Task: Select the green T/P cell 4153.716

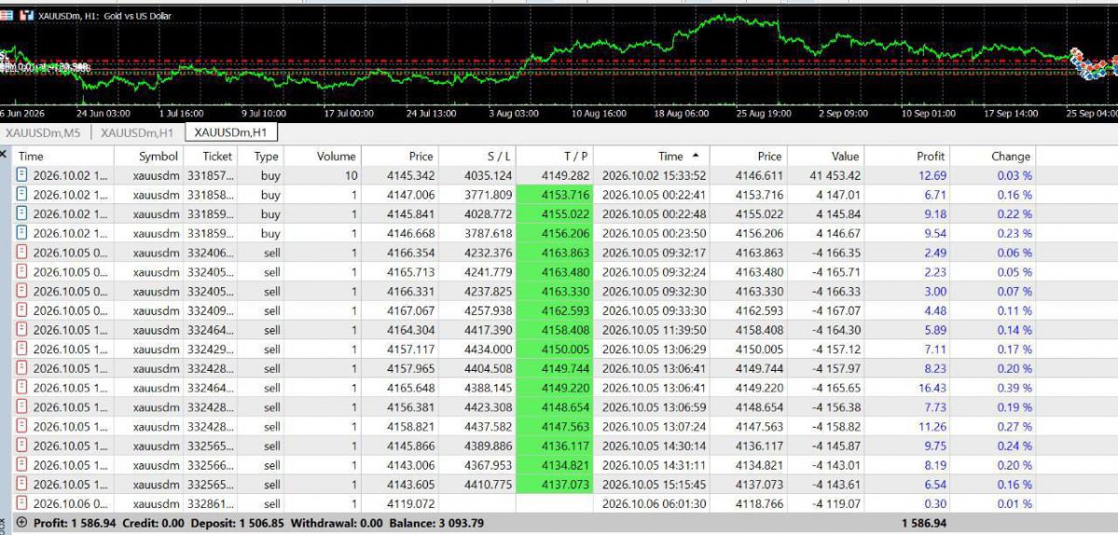Action: tap(555, 195)
